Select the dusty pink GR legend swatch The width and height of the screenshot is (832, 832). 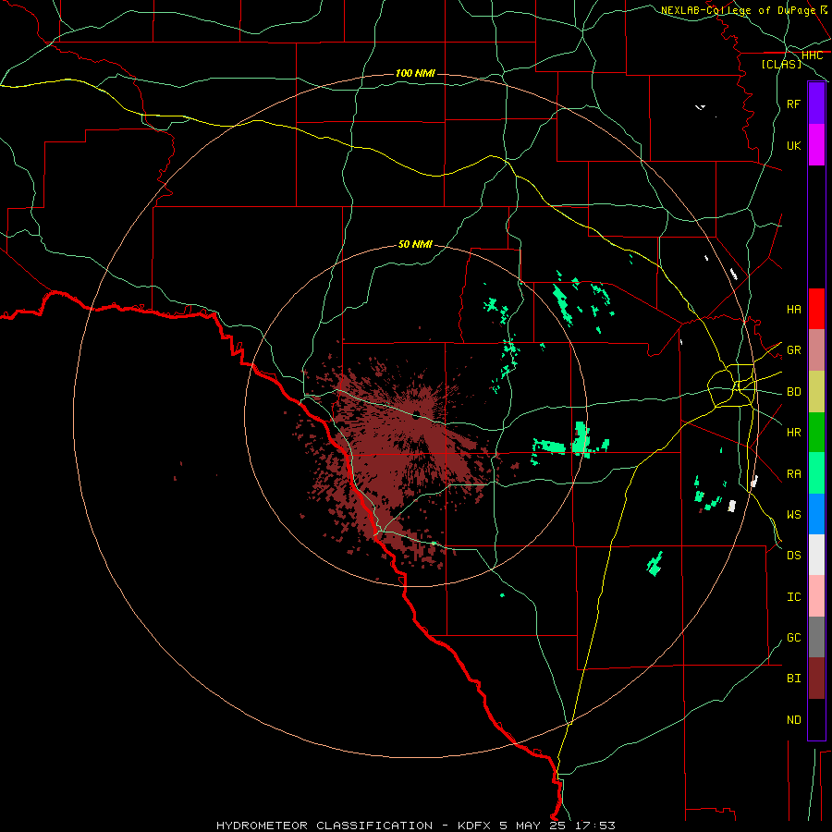[x=816, y=350]
